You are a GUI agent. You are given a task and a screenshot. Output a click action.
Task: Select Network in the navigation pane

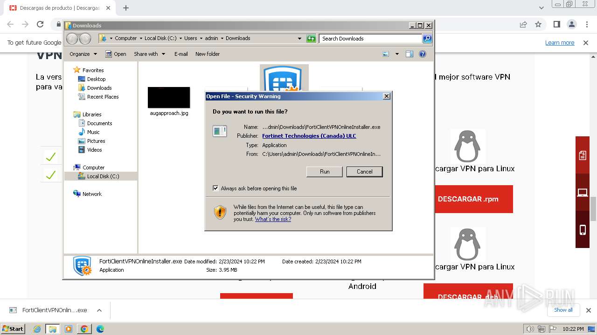coord(92,194)
